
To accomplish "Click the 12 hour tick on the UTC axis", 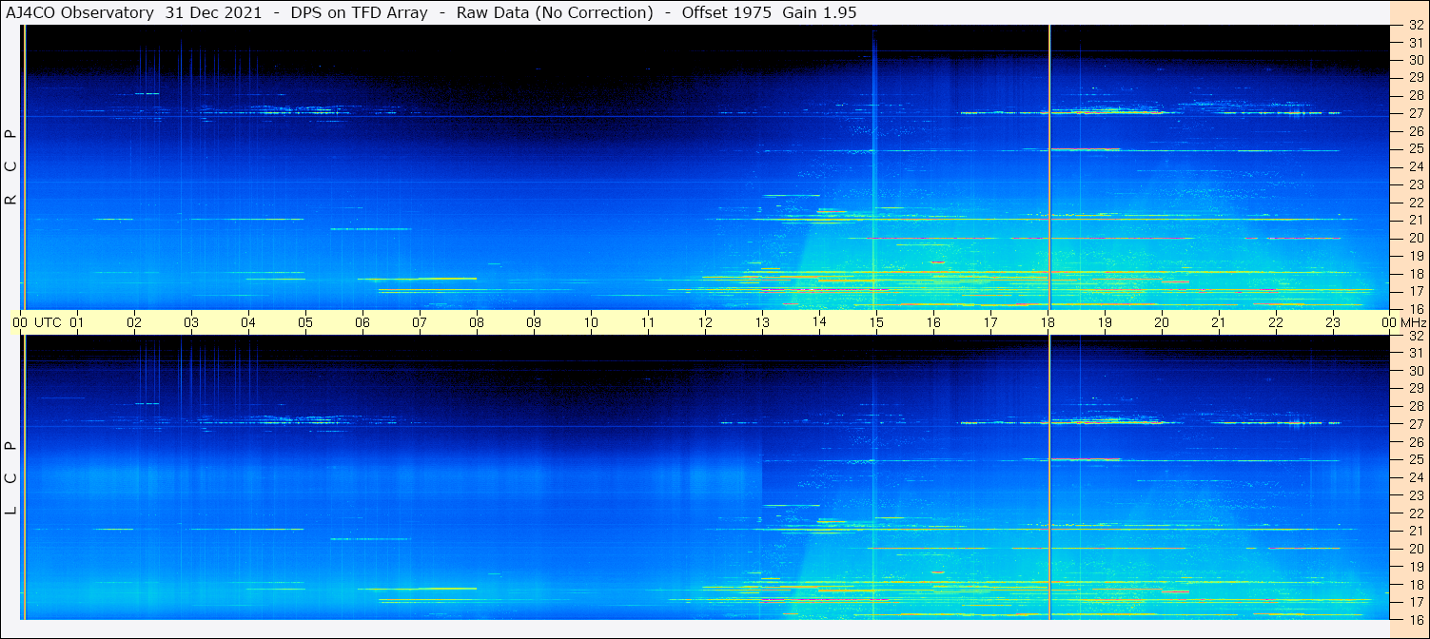I will tap(705, 322).
